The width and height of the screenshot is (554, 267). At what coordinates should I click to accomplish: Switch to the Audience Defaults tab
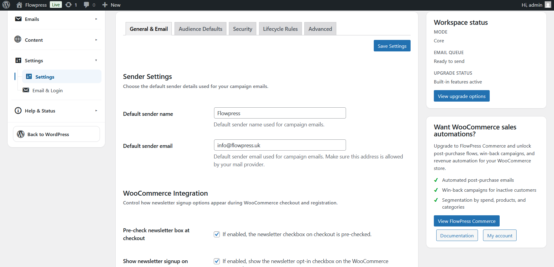coord(200,29)
